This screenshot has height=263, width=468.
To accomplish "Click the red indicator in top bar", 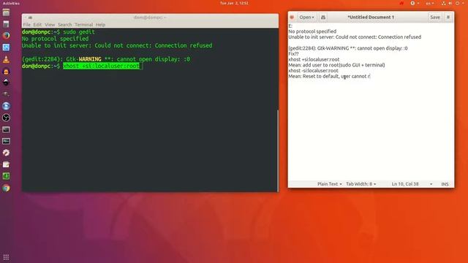I will pos(401,3).
